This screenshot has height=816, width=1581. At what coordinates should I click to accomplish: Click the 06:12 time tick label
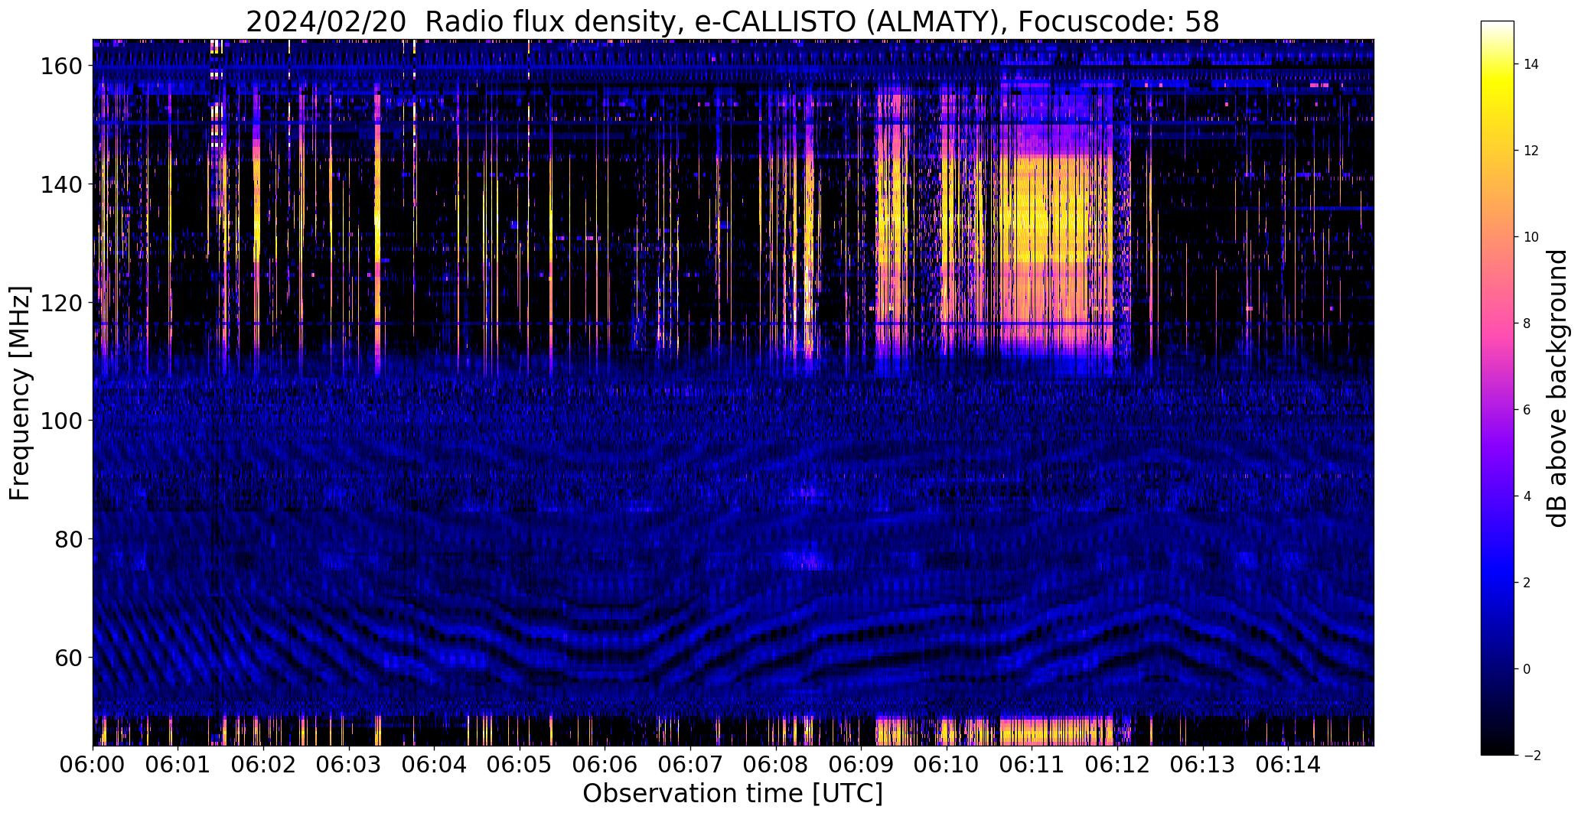click(x=1117, y=765)
